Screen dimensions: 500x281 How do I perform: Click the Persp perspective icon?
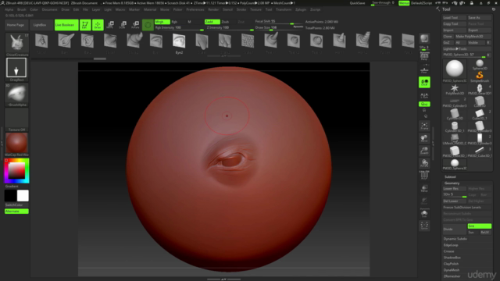pos(424,56)
